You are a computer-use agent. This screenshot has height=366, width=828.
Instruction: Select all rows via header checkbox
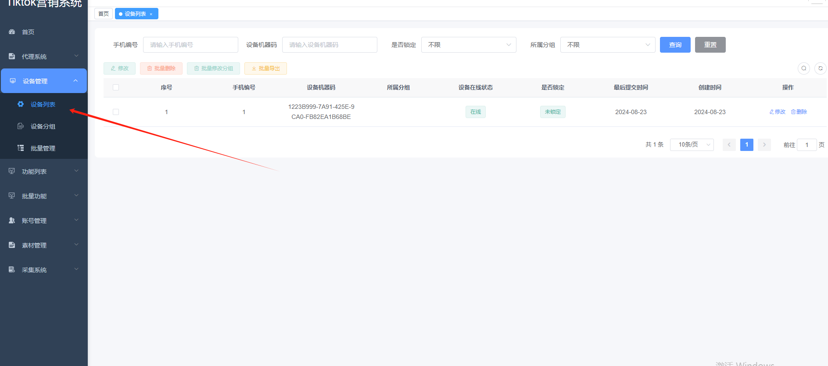coord(116,87)
